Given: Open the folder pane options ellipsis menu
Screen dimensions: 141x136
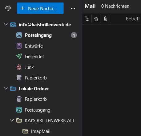Looking at the screenshot, I should [73, 8].
